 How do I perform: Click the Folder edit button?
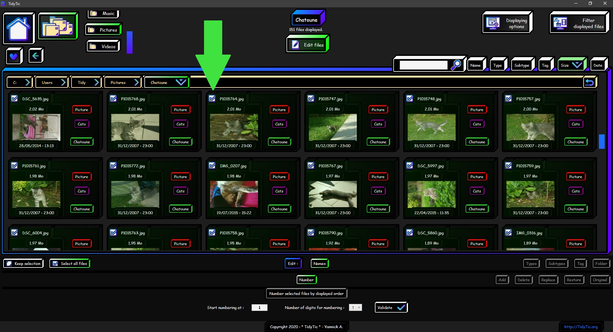(x=601, y=263)
